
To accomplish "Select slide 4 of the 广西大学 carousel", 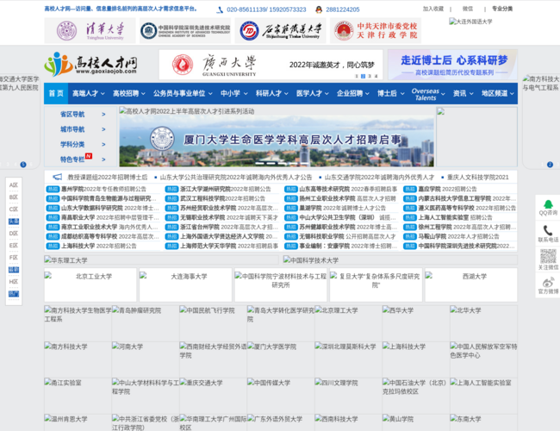I will coord(376,76).
